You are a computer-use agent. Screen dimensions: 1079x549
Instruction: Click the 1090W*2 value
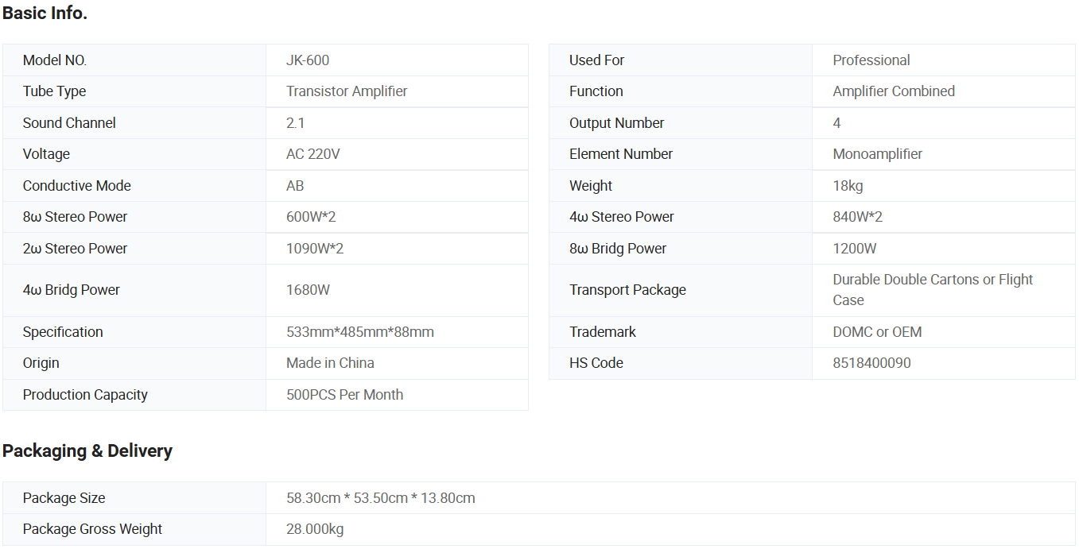click(315, 249)
